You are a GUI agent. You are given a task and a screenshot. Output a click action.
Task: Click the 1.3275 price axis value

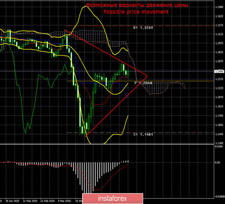coord(219,25)
